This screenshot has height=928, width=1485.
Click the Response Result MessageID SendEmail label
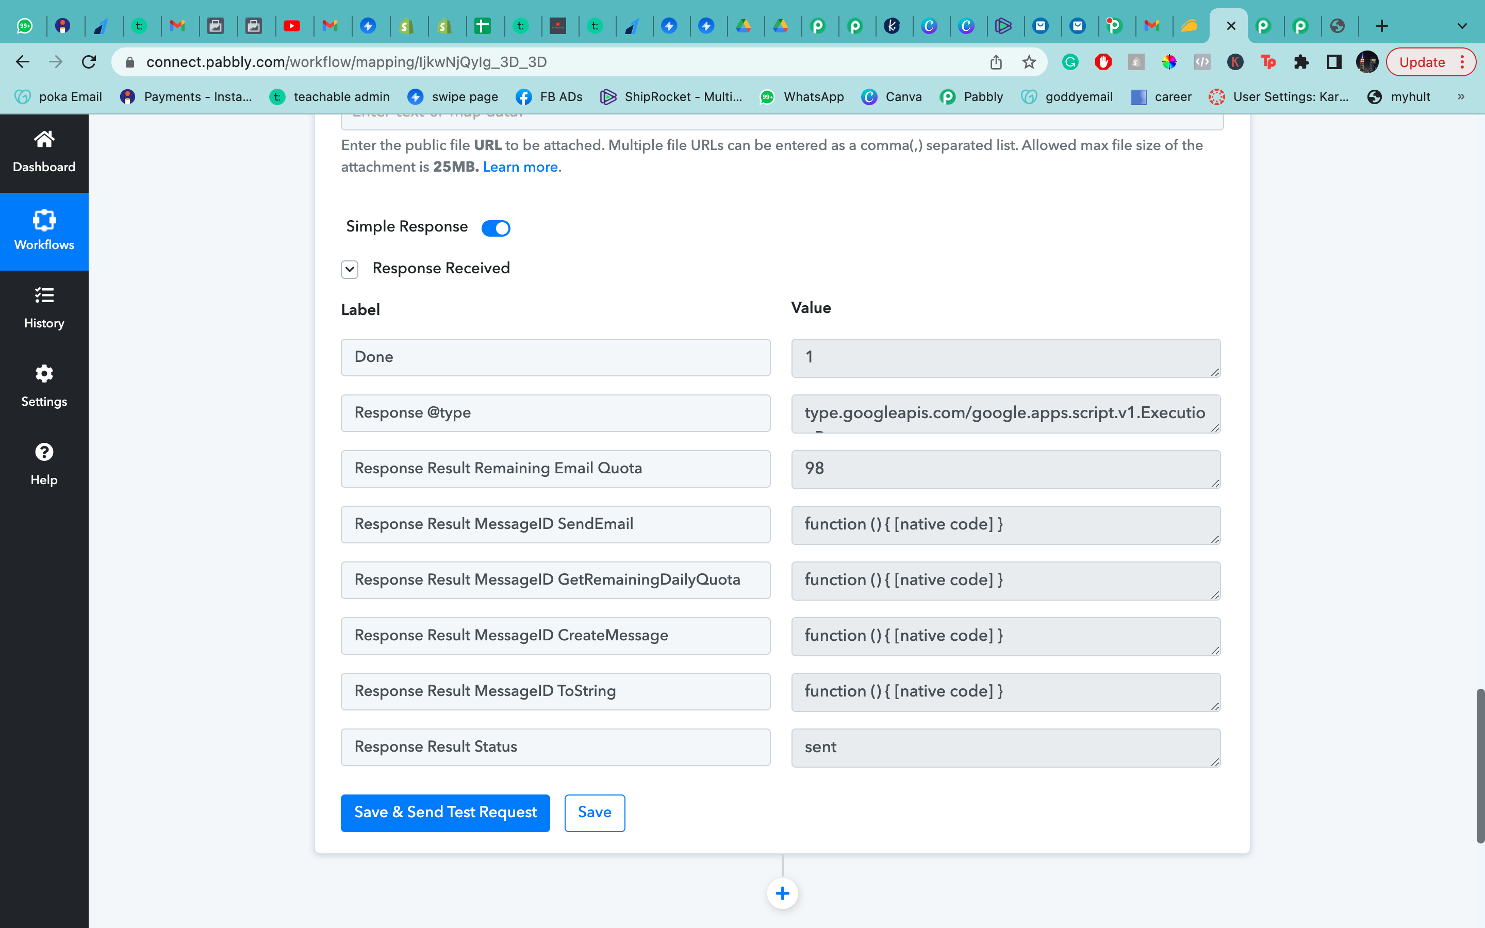click(x=555, y=524)
